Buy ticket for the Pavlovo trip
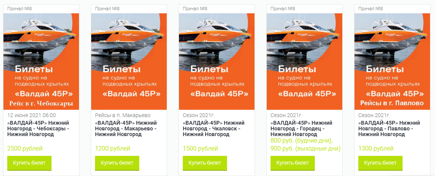 click(x=380, y=163)
